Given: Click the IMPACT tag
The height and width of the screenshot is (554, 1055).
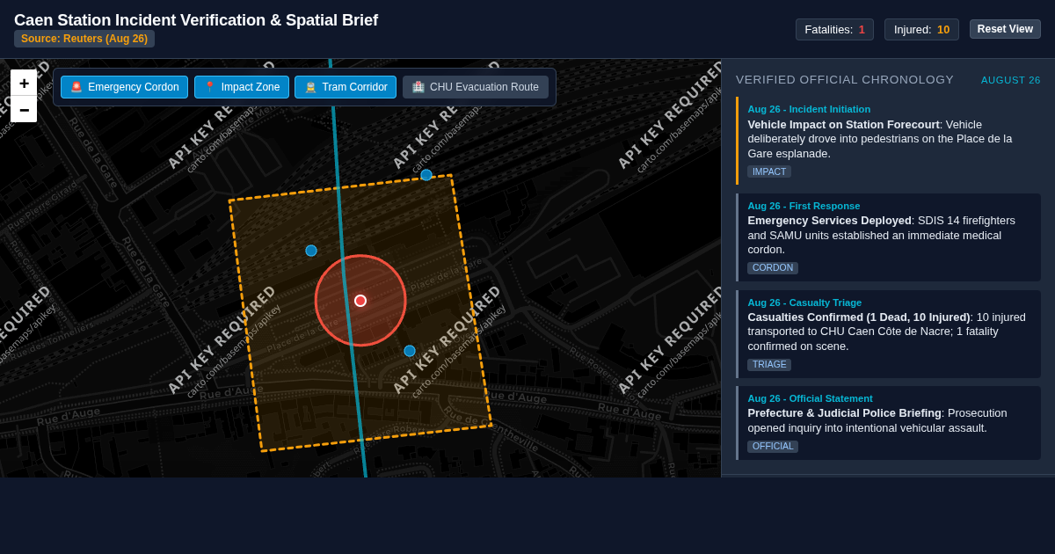Looking at the screenshot, I should 769,171.
